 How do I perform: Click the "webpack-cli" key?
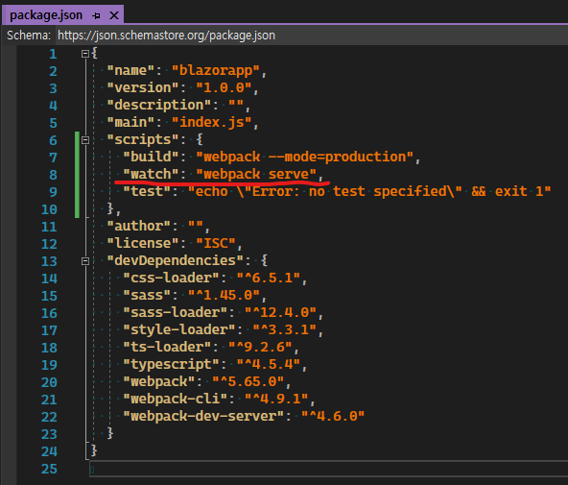click(x=176, y=400)
